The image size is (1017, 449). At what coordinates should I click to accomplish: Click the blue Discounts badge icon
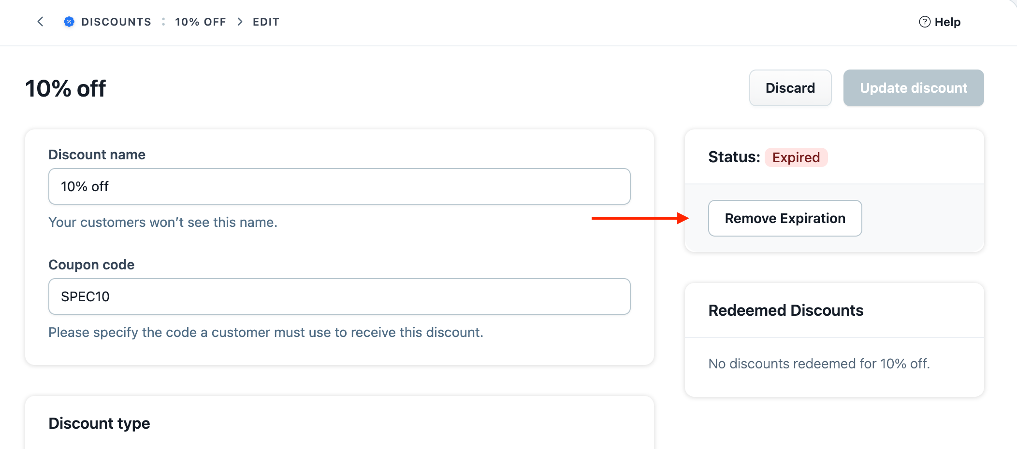(69, 22)
